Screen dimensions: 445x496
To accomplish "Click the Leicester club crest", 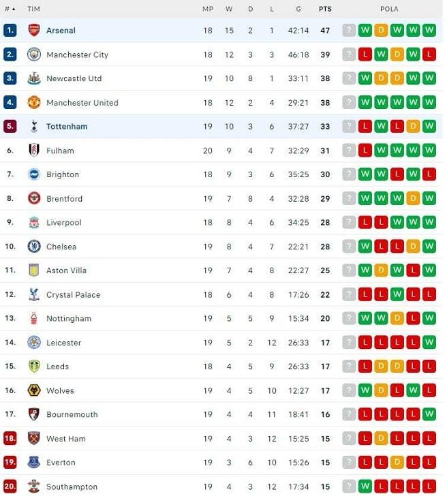I will click(34, 342).
